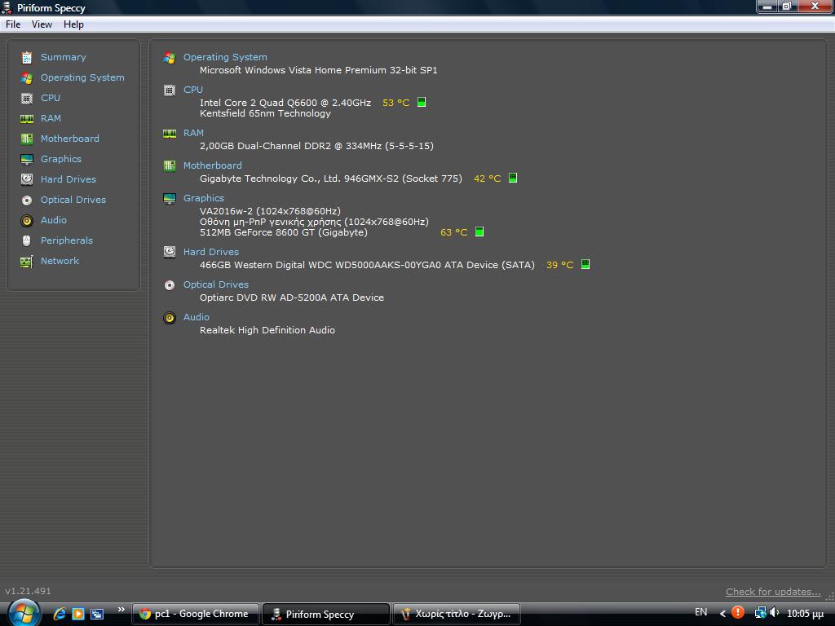Click the Operating System flag icon in sidebar
This screenshot has height=626, width=835.
(x=27, y=77)
